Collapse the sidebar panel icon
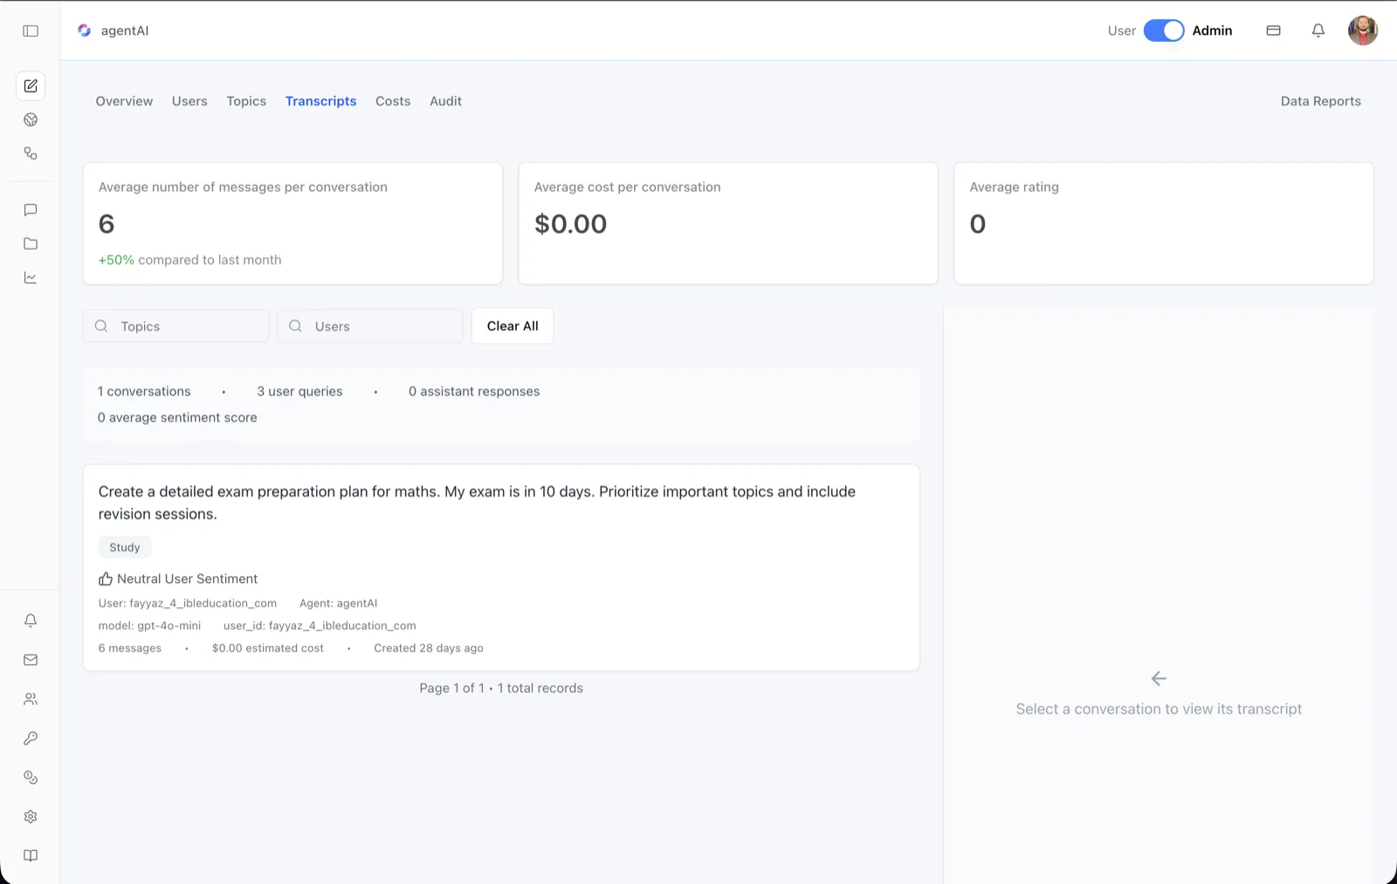 point(31,31)
